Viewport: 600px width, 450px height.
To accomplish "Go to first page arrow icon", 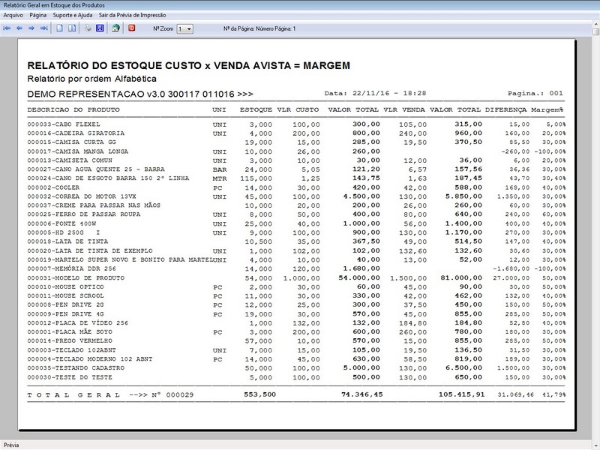I will [x=7, y=28].
